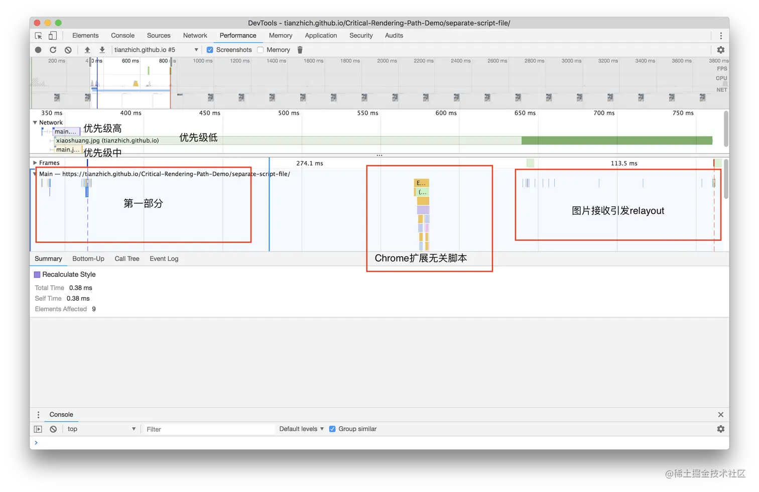Reload page and start profiling
The image size is (759, 492).
click(53, 50)
